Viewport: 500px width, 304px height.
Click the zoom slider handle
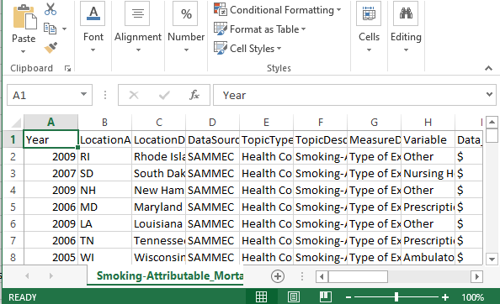pyautogui.click(x=396, y=297)
